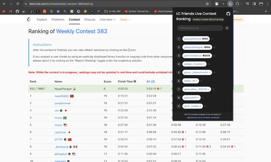Open the media controls icon in toolbar
Viewport: 271px width, 162px height.
coord(247,4)
